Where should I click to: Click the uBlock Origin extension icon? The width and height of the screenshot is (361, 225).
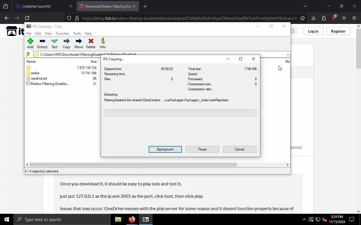(x=334, y=18)
